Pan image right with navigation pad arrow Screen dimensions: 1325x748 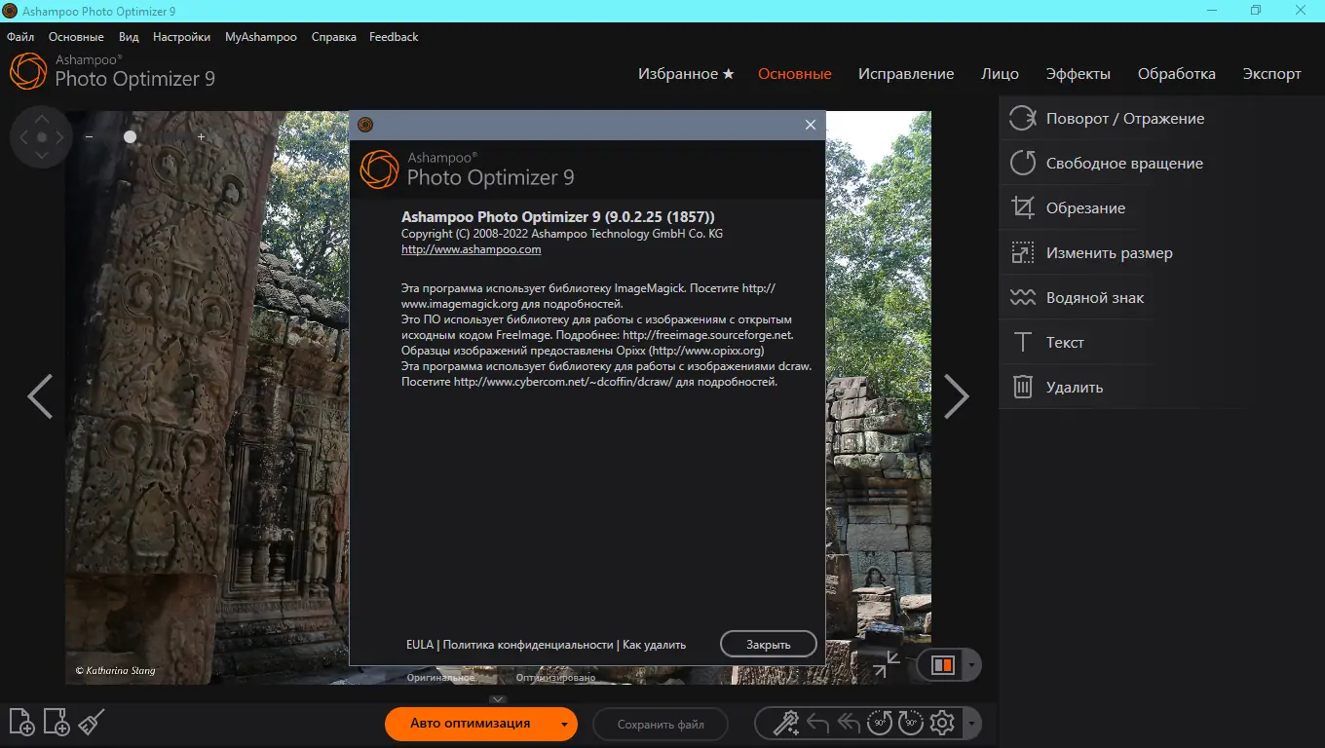pos(60,137)
